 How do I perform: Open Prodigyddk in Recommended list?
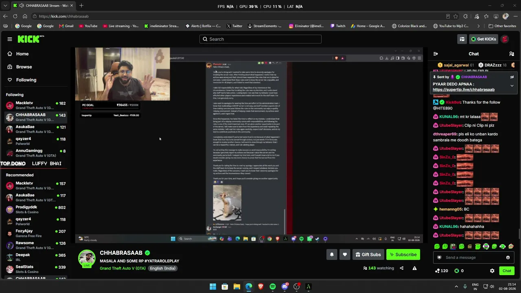pyautogui.click(x=36, y=210)
